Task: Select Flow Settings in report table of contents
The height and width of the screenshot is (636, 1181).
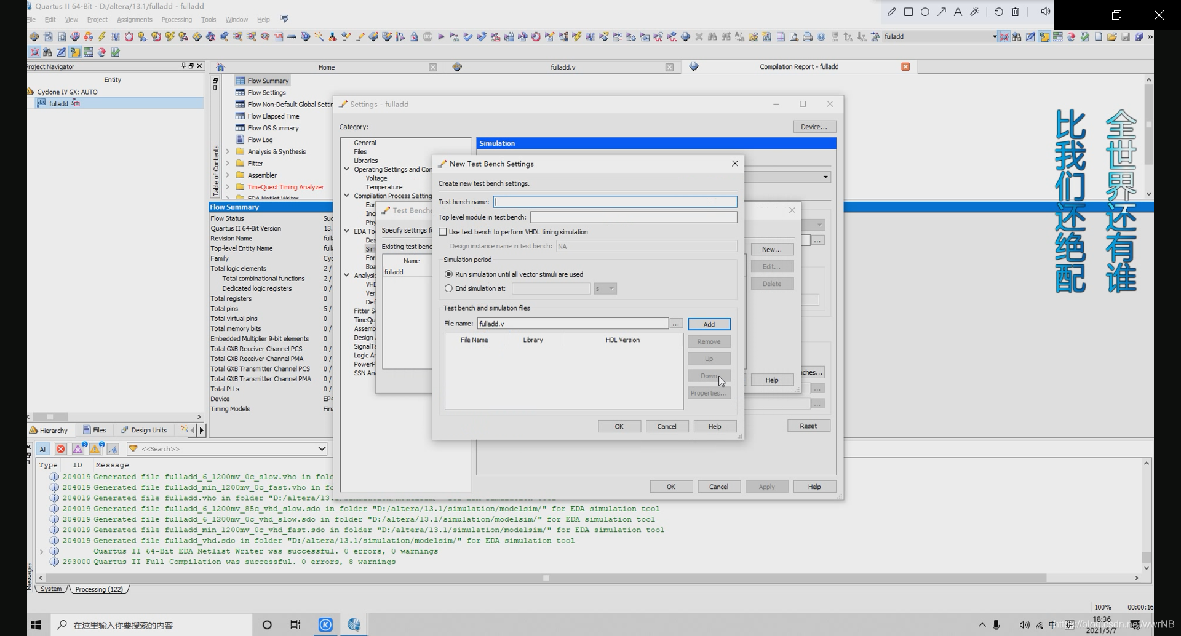Action: pos(266,93)
